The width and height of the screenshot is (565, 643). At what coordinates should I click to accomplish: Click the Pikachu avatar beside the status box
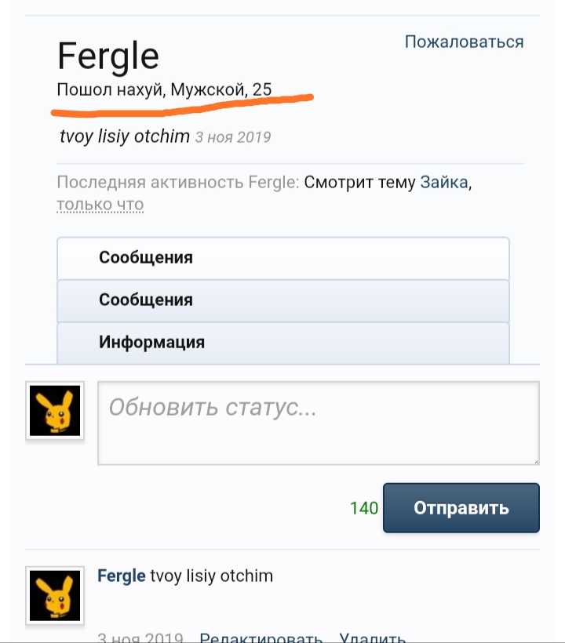pyautogui.click(x=55, y=411)
